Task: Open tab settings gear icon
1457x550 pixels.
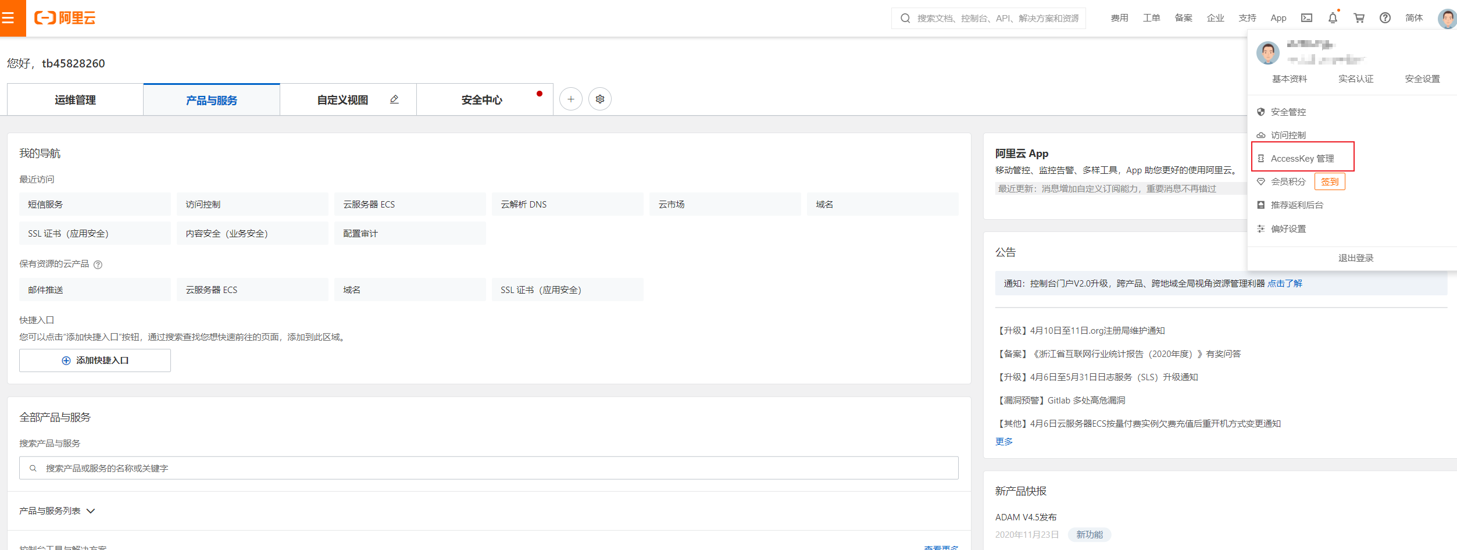Action: click(600, 99)
